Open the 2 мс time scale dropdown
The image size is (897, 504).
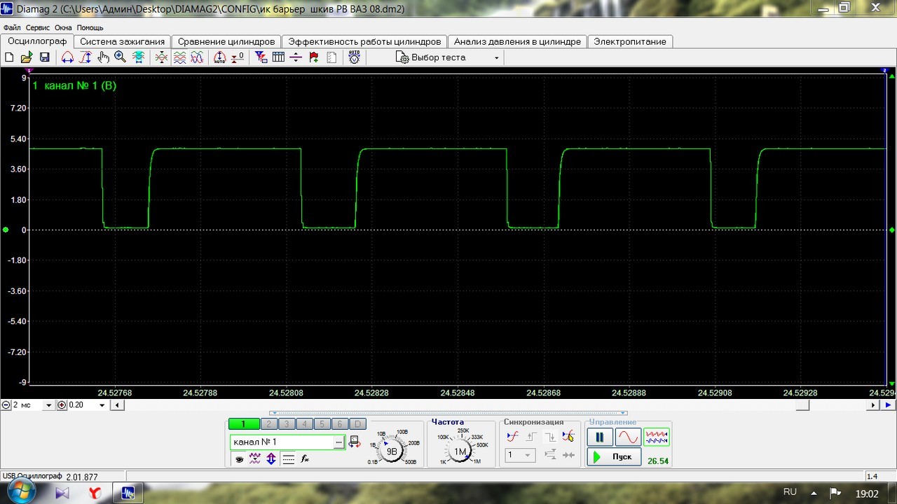48,405
